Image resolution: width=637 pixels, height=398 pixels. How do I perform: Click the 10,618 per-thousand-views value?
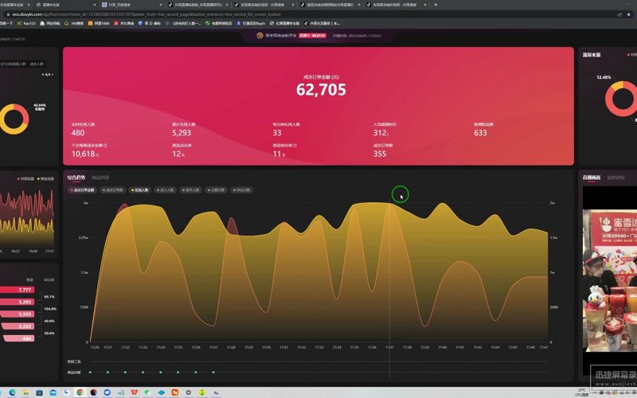[84, 154]
